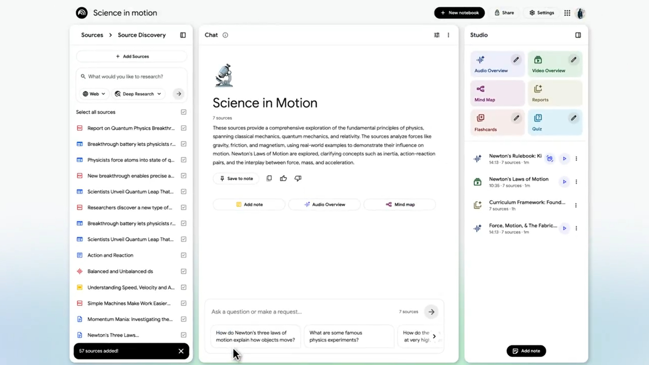Open chat configuration sliders icon
The width and height of the screenshot is (649, 365).
[437, 35]
